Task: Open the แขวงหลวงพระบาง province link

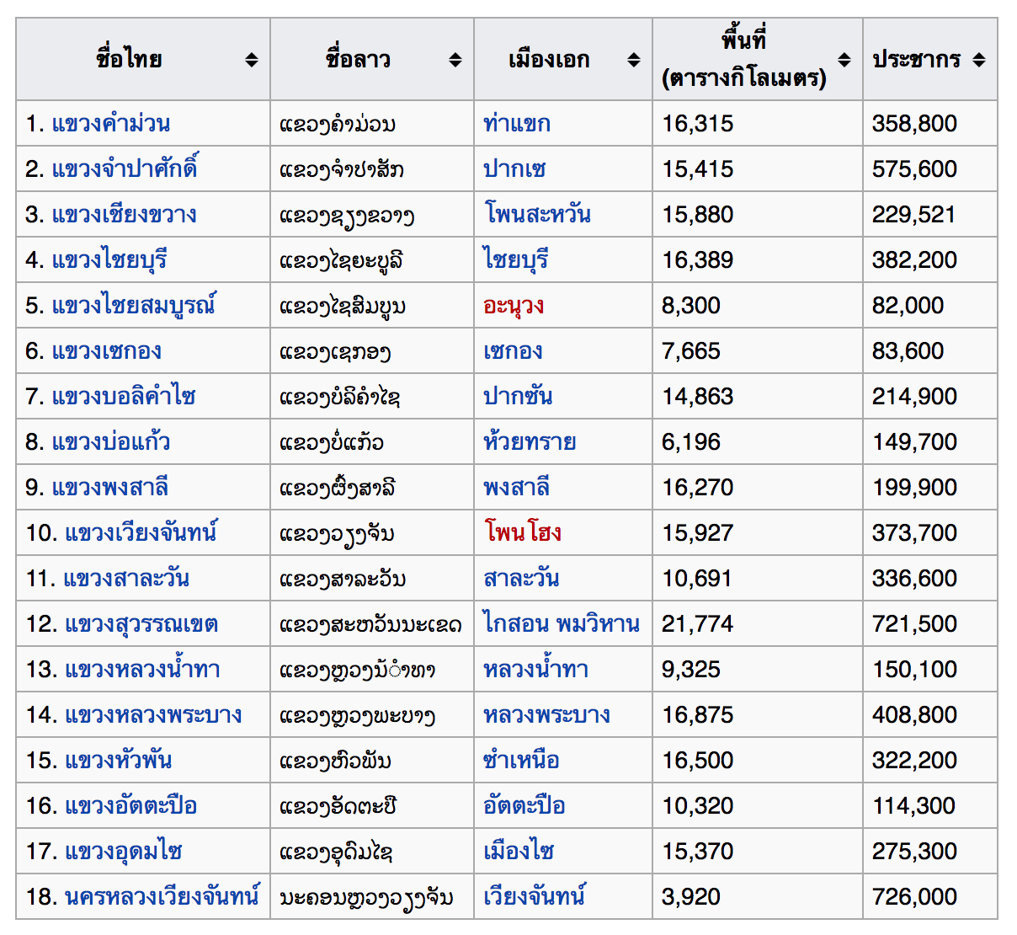Action: pyautogui.click(x=153, y=715)
